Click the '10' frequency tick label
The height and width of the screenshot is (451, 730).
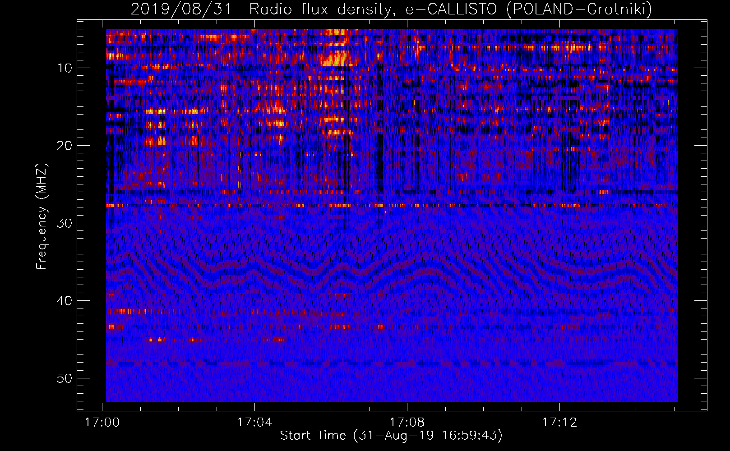pyautogui.click(x=65, y=68)
